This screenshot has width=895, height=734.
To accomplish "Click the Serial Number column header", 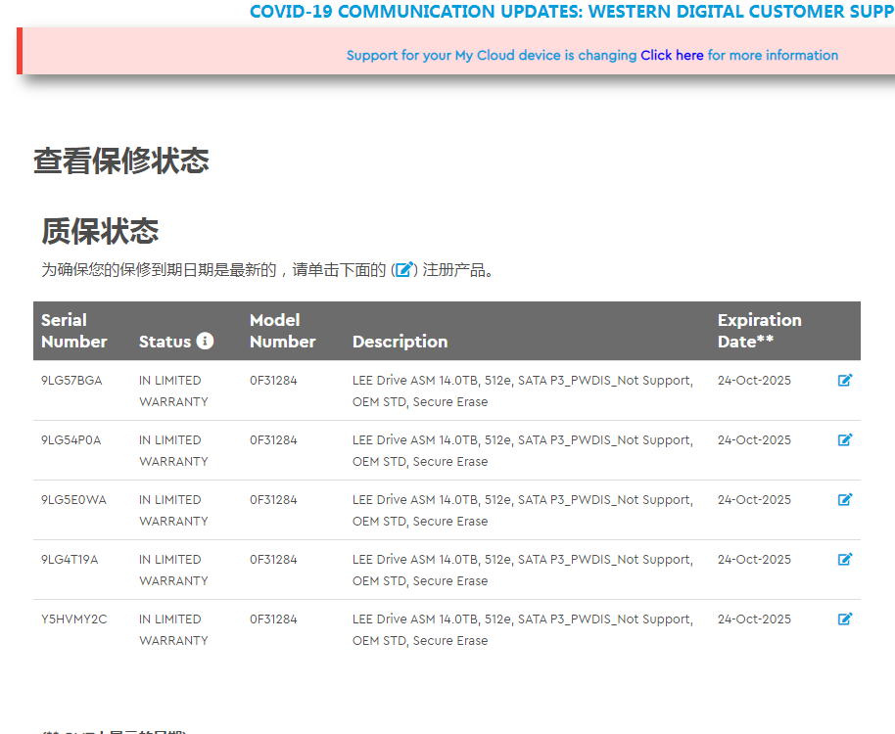I will 74,331.
